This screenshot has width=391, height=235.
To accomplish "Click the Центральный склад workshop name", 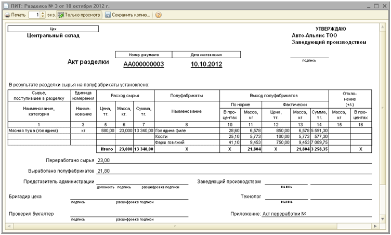I will click(x=53, y=36).
